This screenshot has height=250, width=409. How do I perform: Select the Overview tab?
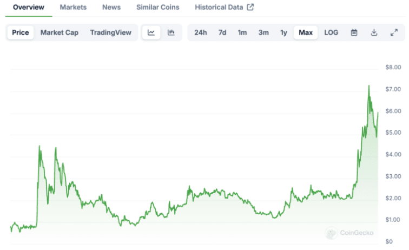(x=28, y=8)
